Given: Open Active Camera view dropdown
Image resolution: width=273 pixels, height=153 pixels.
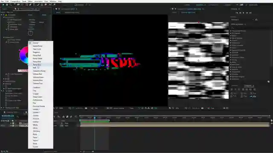Looking at the screenshot, I should (x=119, y=108).
